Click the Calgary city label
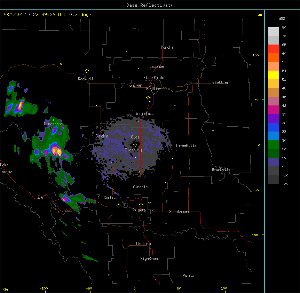 pyautogui.click(x=139, y=210)
